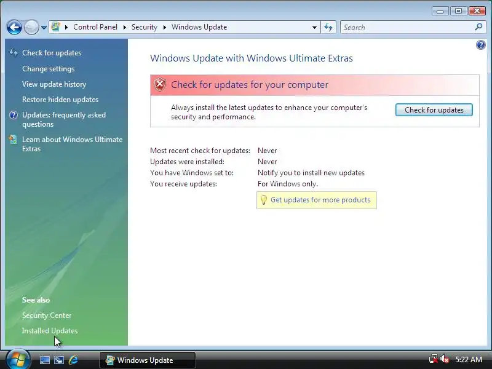
Task: Click 'Most recent check for updates:' label
Action: pos(200,151)
